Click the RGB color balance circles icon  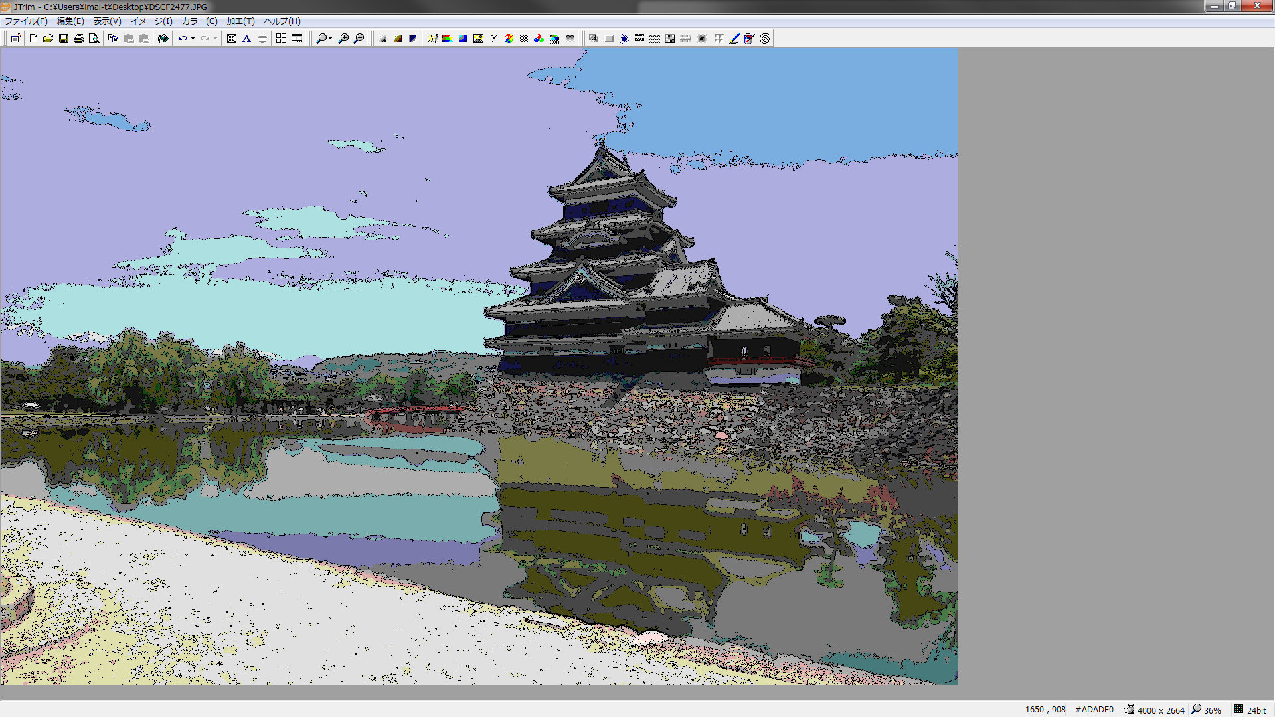539,39
